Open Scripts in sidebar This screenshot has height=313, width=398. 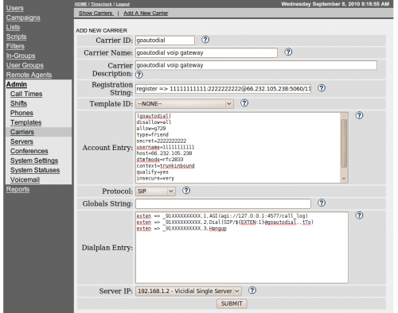[x=16, y=37]
